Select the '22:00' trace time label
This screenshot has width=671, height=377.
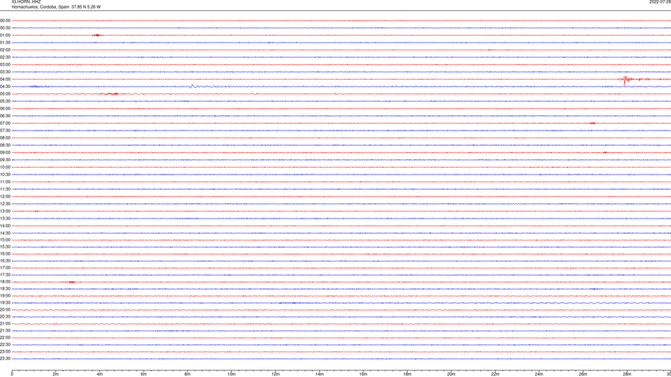tap(5, 338)
